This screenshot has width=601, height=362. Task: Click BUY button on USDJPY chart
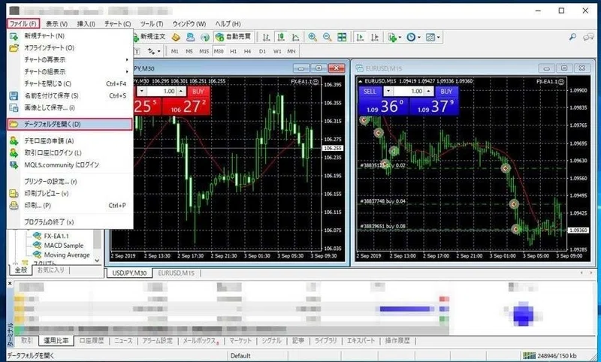tap(198, 92)
